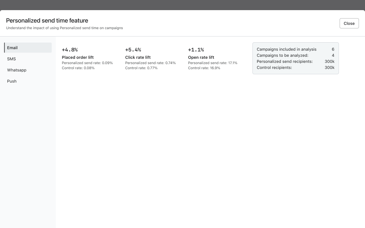365x228 pixels.
Task: Click the 0.74% personalized send rate text
Action: coord(150,63)
